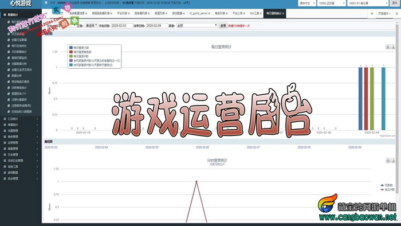This screenshot has width=401, height=226.
Task: Click the 汇总统计 menu list icon
Action: [x=5, y=119]
